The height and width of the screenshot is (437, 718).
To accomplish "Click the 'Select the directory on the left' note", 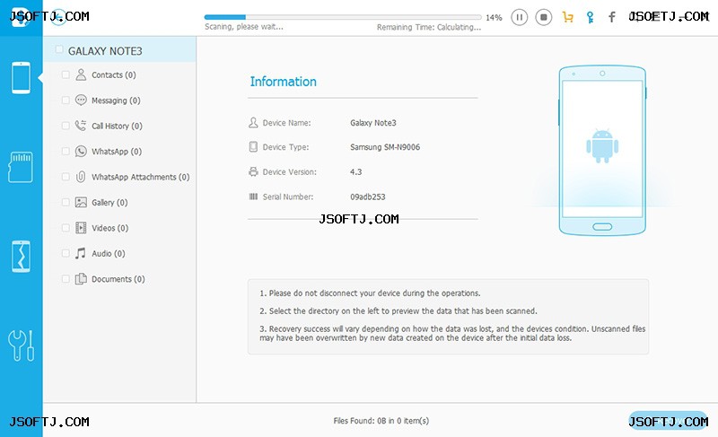I will pos(398,311).
